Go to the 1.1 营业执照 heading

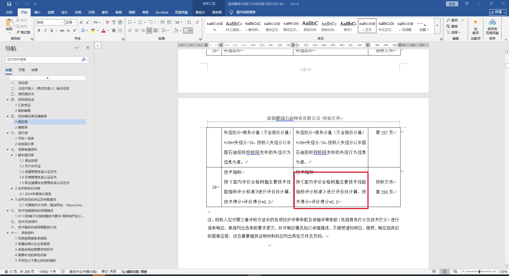[28, 161]
